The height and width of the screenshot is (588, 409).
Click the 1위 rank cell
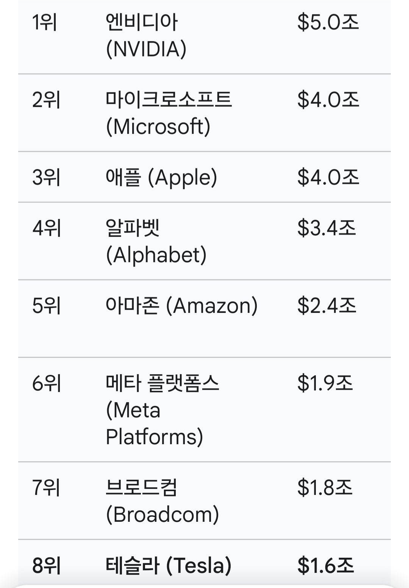pos(45,22)
